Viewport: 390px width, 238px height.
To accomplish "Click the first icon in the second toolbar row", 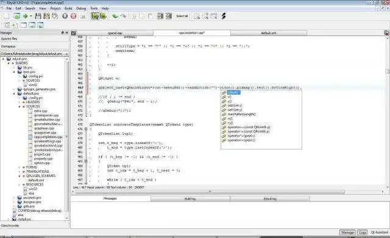I will (x=7, y=25).
